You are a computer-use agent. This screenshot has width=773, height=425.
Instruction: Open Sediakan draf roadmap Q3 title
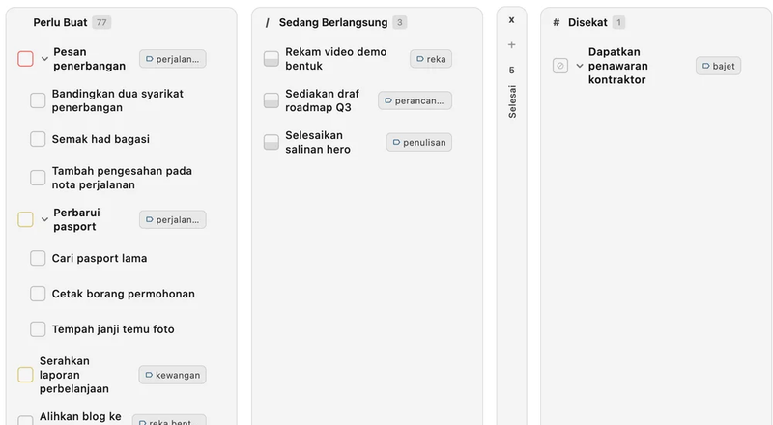click(322, 100)
